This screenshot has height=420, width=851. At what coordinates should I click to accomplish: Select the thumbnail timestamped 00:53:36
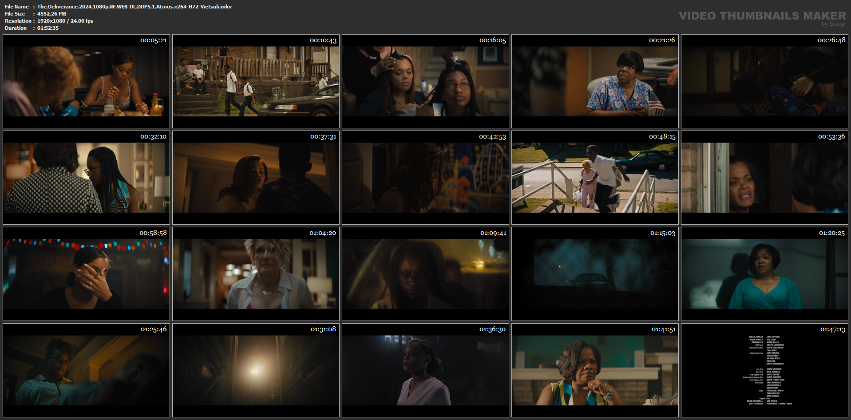pos(764,178)
